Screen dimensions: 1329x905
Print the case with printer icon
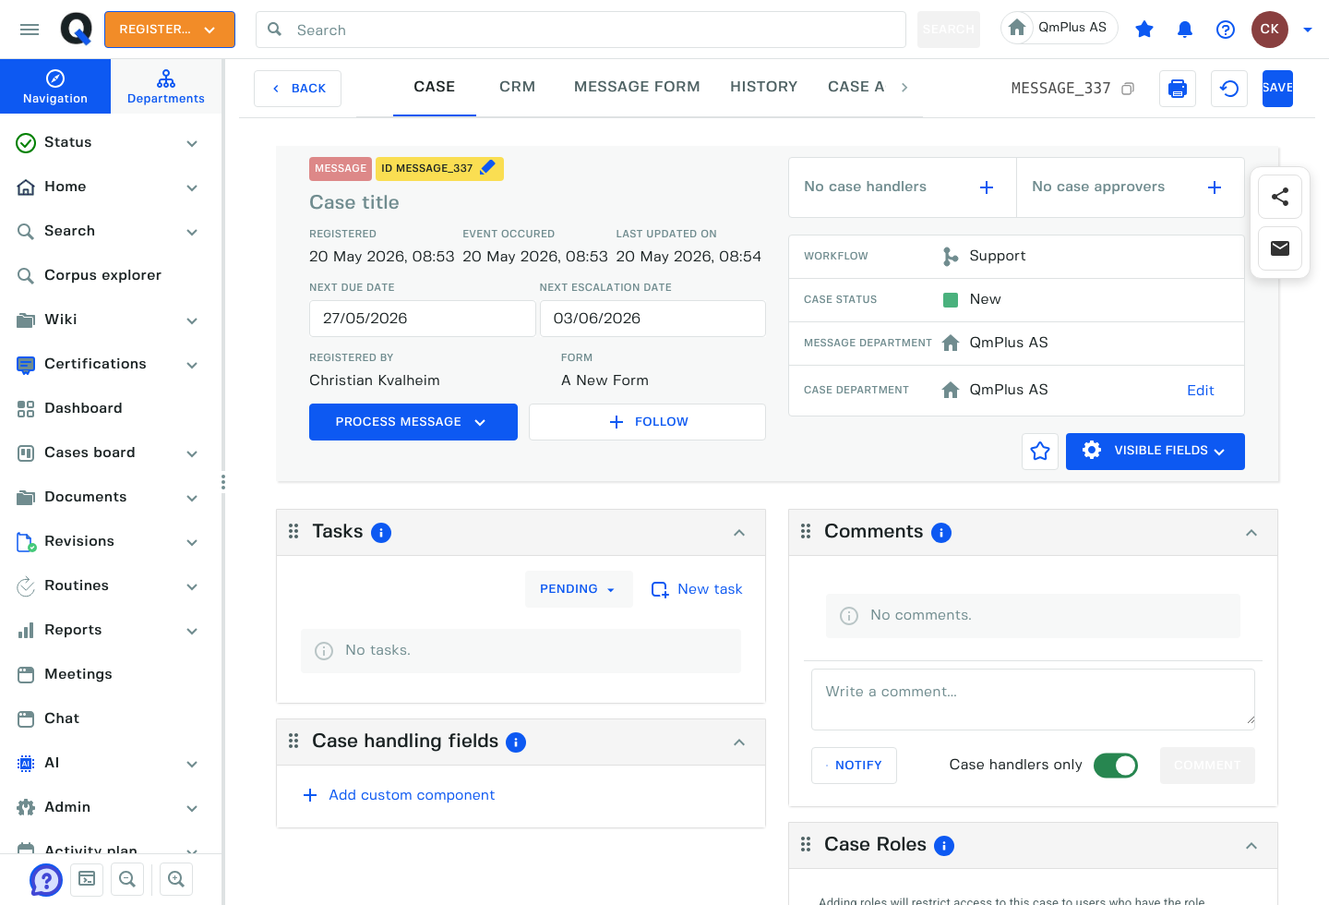tap(1178, 89)
